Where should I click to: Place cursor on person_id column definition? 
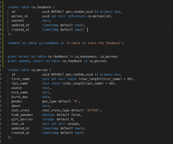coord(62,16)
